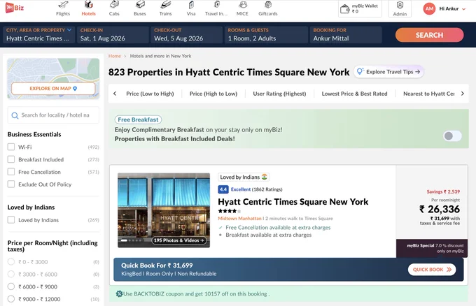476x306 pixels.
Task: Click the QUICK BOOK button
Action: pos(432,270)
